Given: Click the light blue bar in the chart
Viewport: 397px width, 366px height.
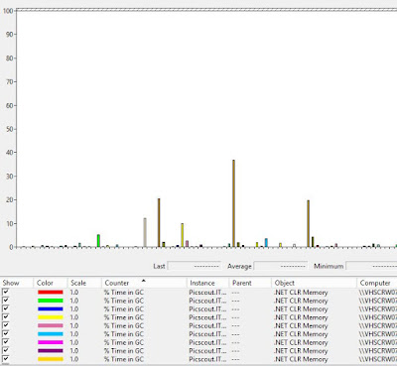Looking at the screenshot, I should click(x=266, y=243).
